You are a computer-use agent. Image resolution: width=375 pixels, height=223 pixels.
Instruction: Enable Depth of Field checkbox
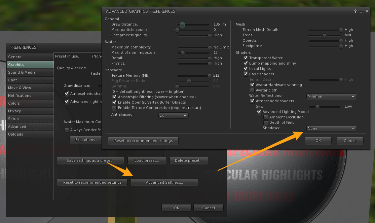(265, 122)
